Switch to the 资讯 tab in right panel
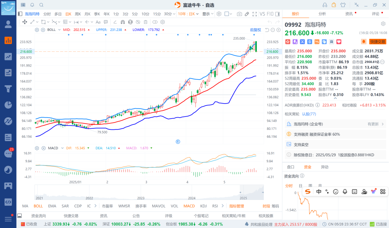The image size is (389, 228). pyautogui.click(x=349, y=14)
